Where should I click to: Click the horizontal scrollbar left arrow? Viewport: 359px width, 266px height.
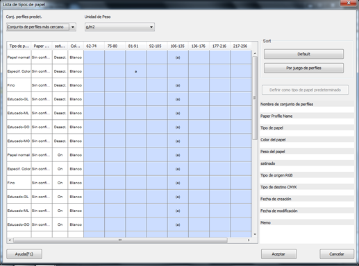10,240
